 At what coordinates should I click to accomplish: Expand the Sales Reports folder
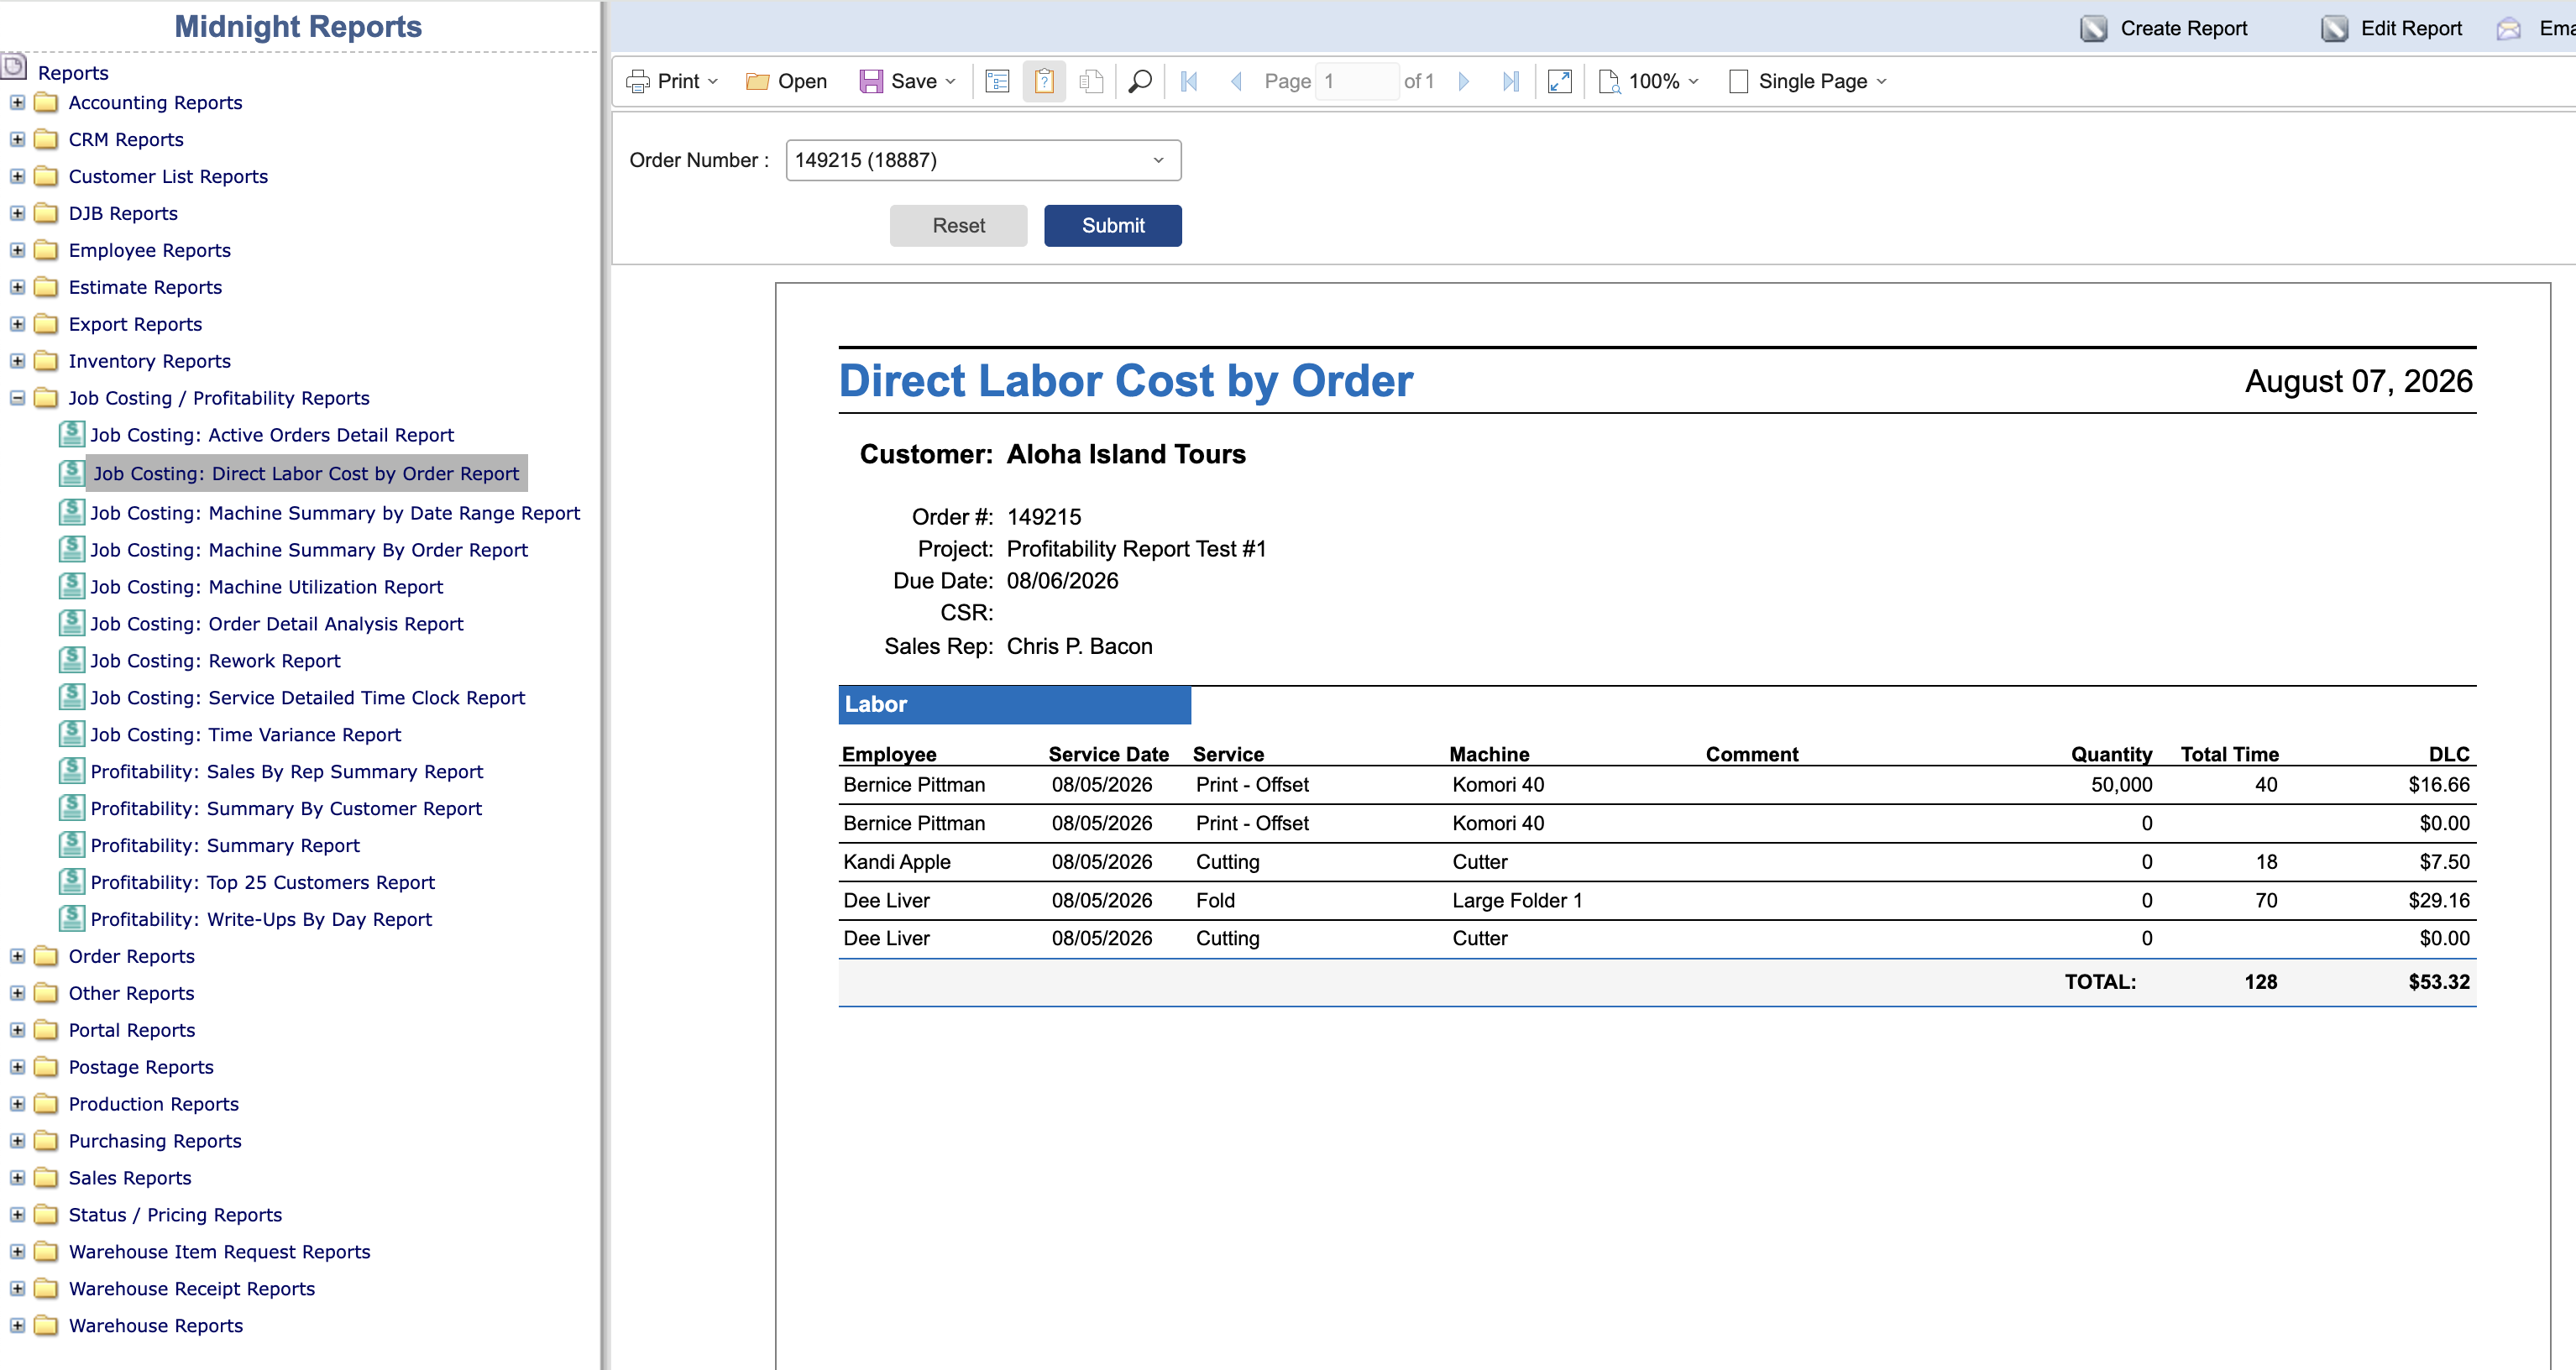[x=17, y=1178]
